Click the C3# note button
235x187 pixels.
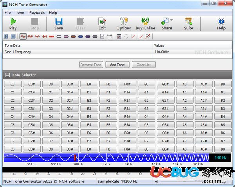[32, 108]
